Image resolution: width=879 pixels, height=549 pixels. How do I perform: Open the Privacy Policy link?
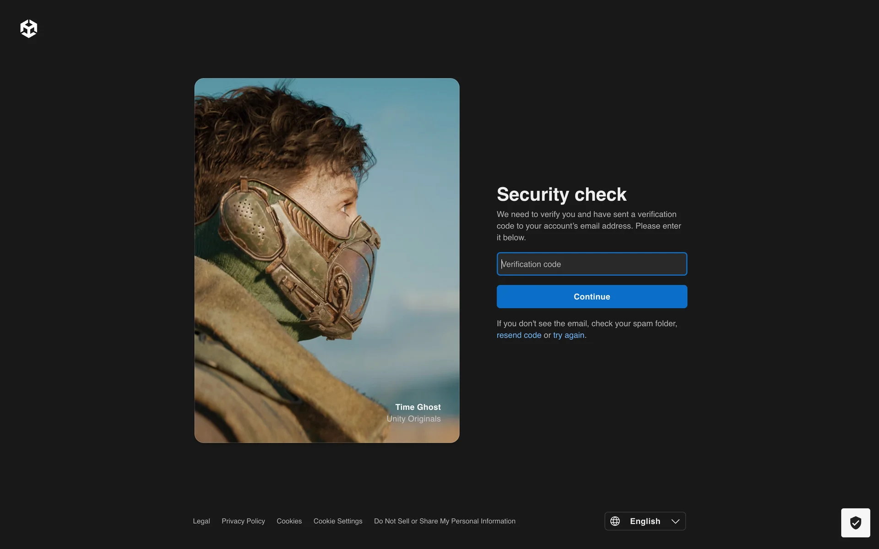(x=243, y=521)
